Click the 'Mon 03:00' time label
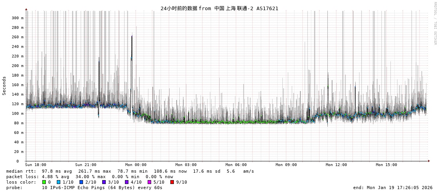 click(x=186, y=165)
